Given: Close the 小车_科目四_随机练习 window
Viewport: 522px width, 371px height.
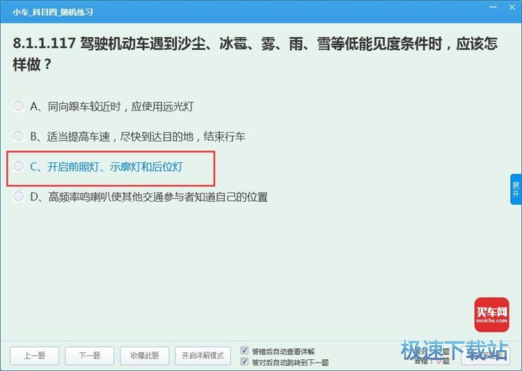Looking at the screenshot, I should pos(512,7).
